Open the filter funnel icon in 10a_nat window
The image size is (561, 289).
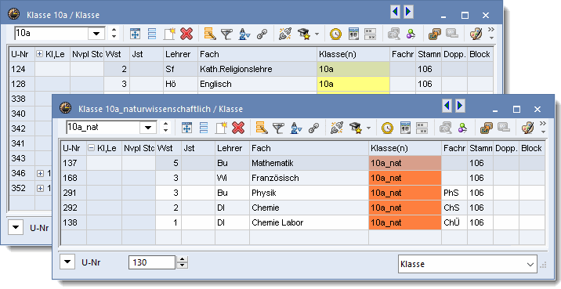(278, 128)
